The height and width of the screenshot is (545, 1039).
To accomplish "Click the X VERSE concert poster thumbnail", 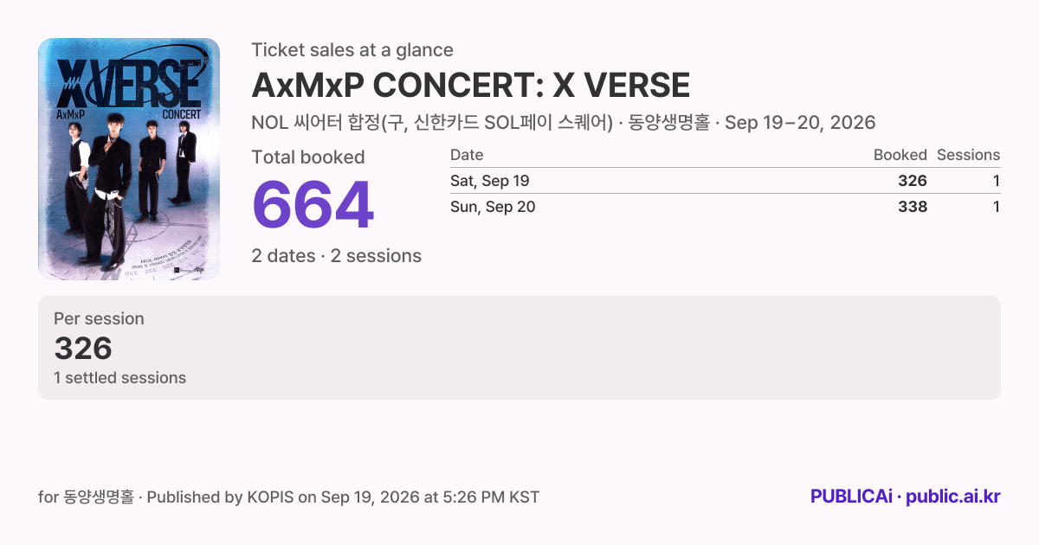I will point(129,159).
